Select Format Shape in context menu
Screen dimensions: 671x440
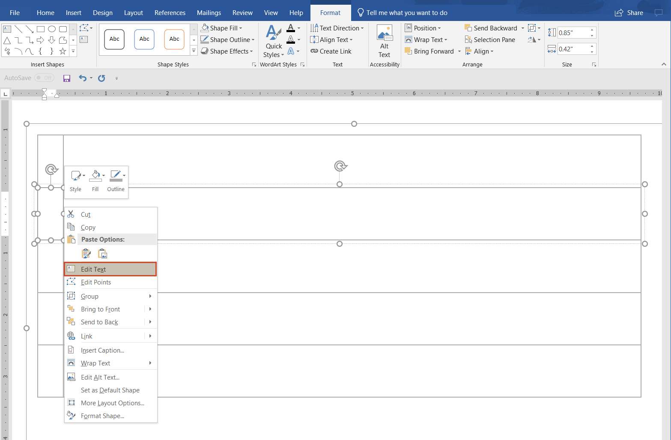pos(102,416)
